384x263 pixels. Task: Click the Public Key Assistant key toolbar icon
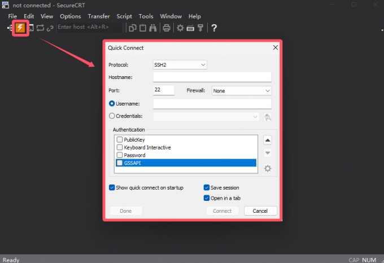click(x=200, y=28)
